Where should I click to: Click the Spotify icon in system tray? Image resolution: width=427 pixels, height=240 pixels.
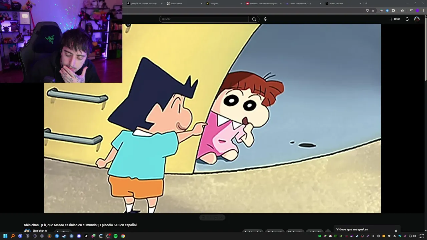click(x=320, y=236)
